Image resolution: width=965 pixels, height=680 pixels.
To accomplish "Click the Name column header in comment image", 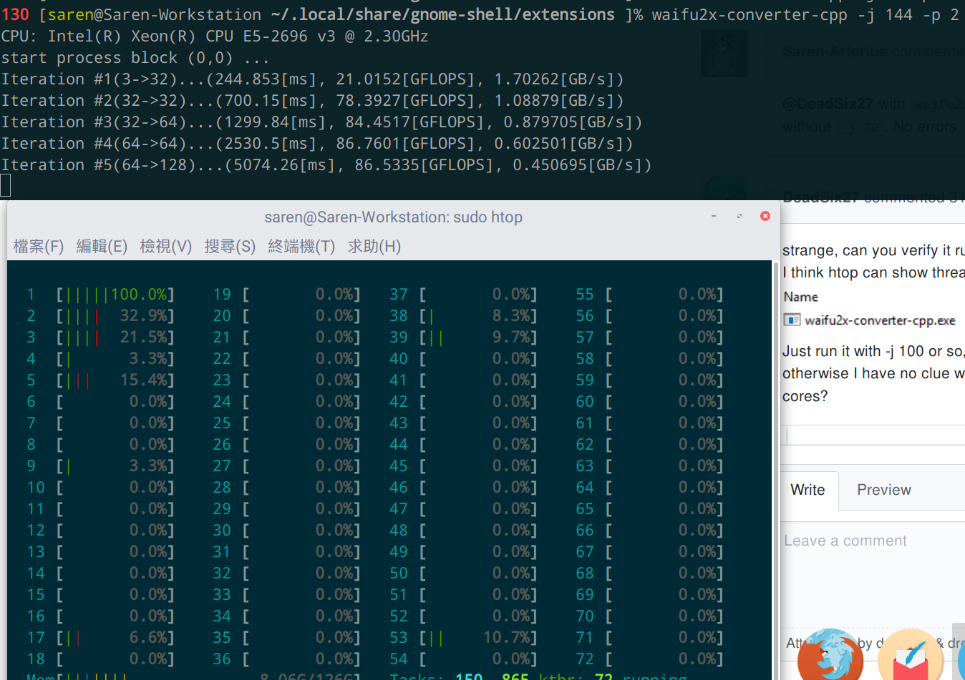I will point(801,297).
